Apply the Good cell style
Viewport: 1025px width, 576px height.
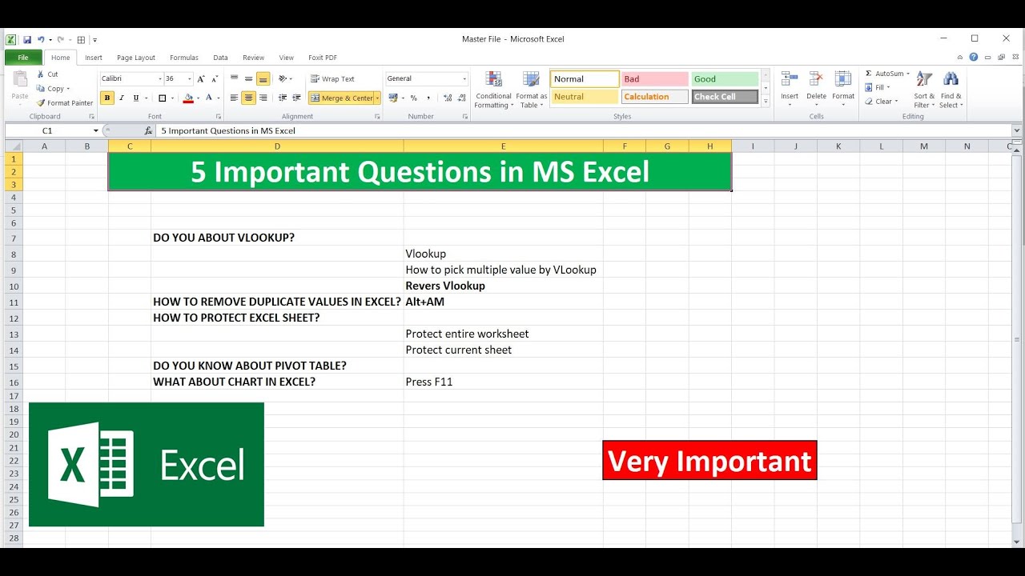coord(725,79)
